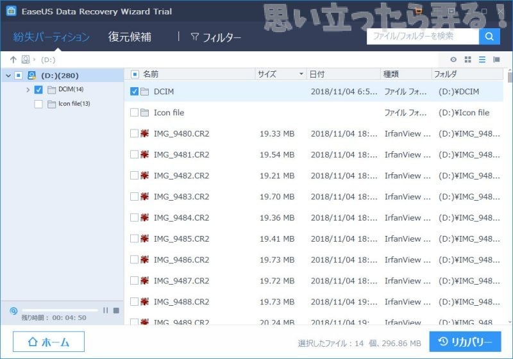Click the scan progress bar
513x359 pixels.
point(60,310)
